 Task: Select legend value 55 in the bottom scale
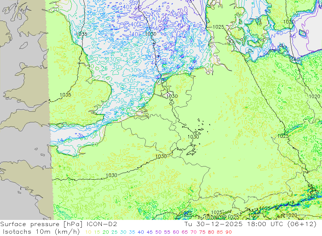(x=167, y=232)
